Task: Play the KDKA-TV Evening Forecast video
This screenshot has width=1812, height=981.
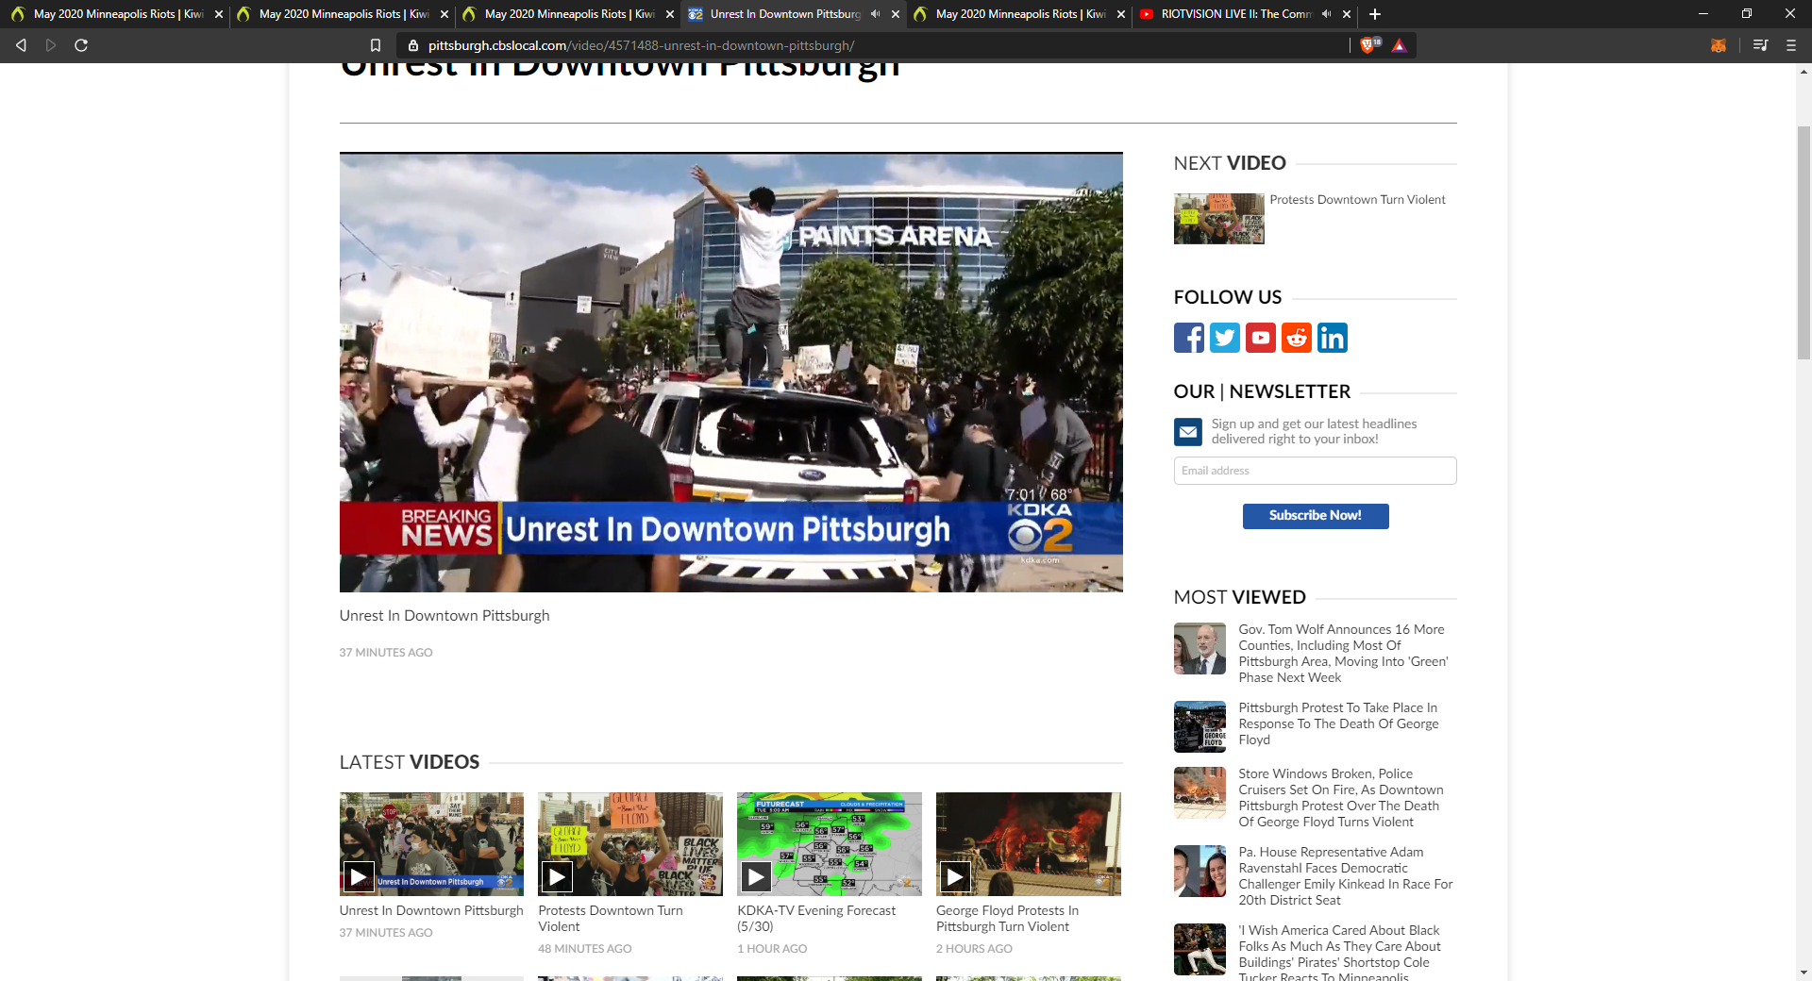Action: (756, 877)
